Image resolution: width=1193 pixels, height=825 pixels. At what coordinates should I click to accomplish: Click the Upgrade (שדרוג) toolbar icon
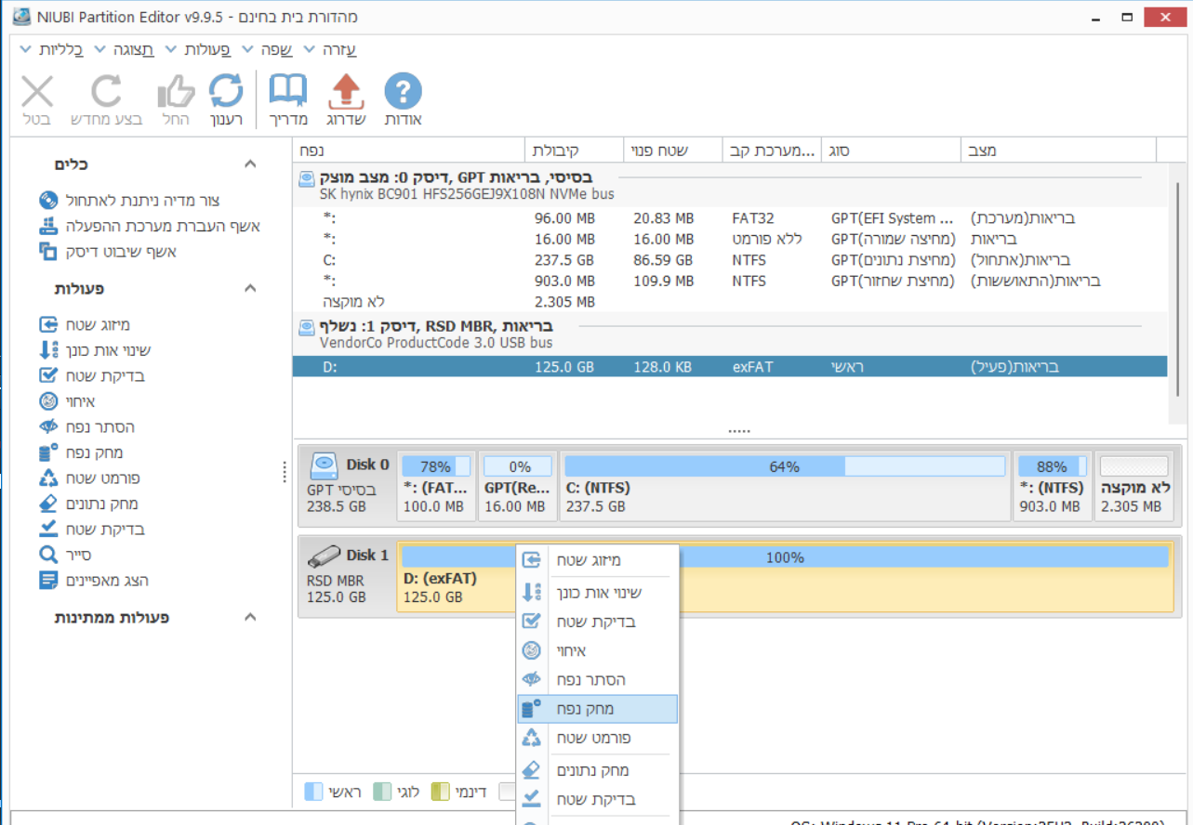(346, 93)
